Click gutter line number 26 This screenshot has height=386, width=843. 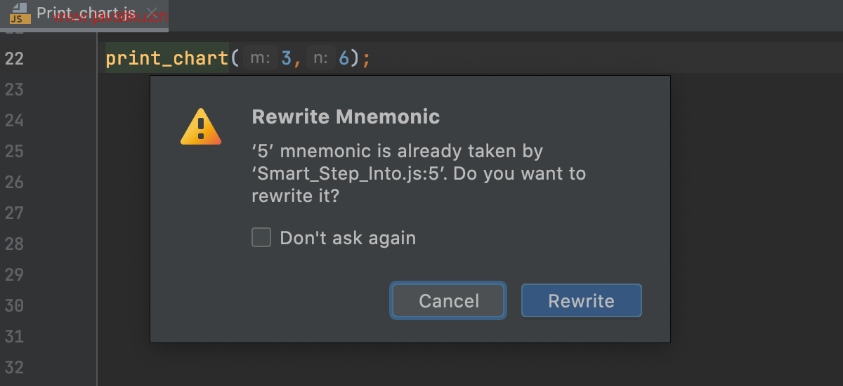(x=14, y=182)
